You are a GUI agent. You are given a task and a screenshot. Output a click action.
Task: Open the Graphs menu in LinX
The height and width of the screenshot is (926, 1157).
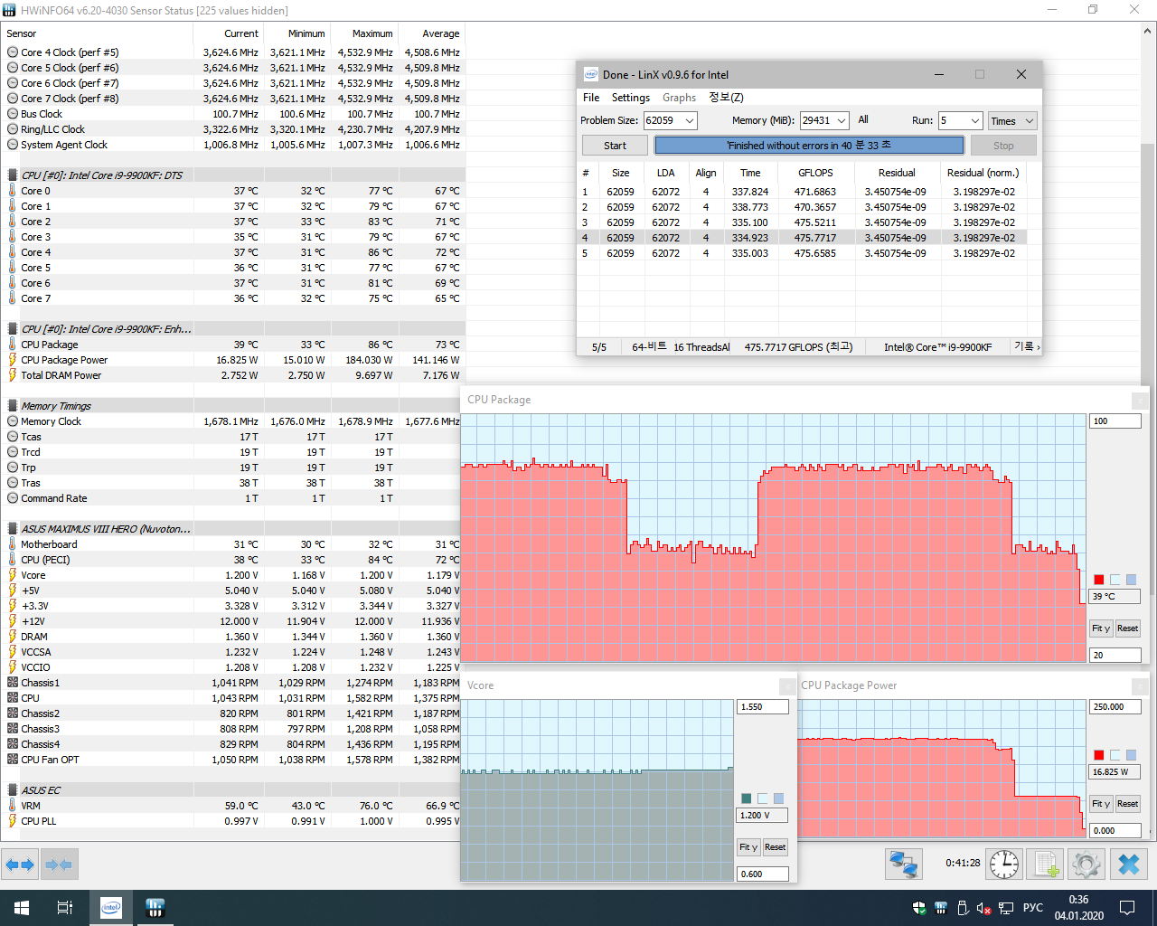coord(679,98)
